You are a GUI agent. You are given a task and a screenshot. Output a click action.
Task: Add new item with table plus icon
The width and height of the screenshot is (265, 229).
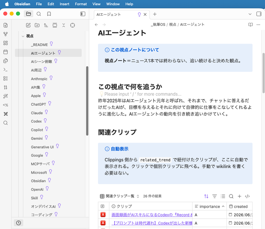(239, 196)
